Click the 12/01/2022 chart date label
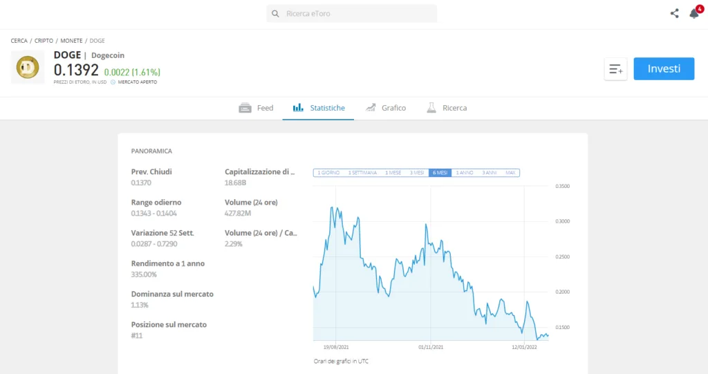 point(524,347)
